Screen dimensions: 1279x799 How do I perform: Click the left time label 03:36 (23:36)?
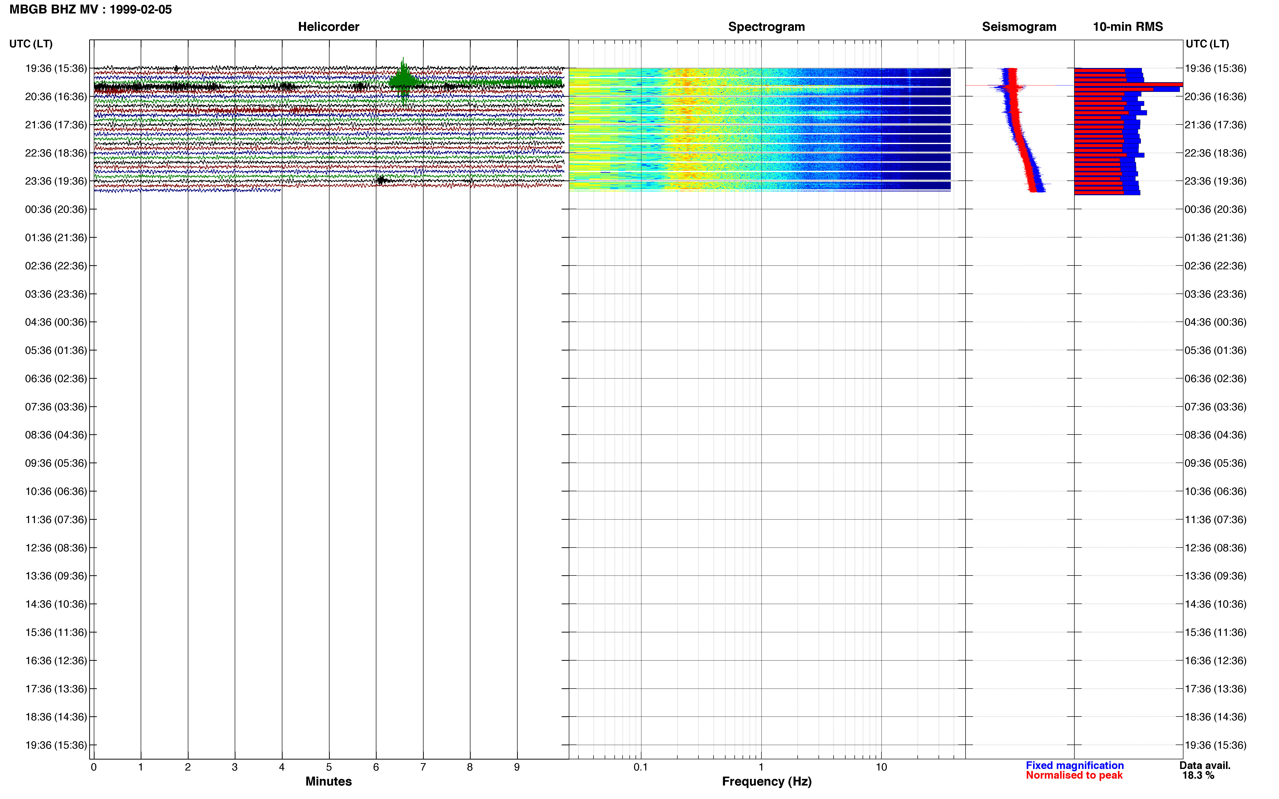56,294
